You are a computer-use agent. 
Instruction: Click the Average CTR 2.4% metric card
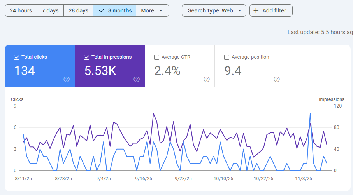click(179, 66)
